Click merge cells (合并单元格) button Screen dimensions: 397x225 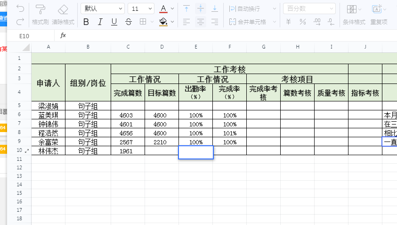point(247,22)
